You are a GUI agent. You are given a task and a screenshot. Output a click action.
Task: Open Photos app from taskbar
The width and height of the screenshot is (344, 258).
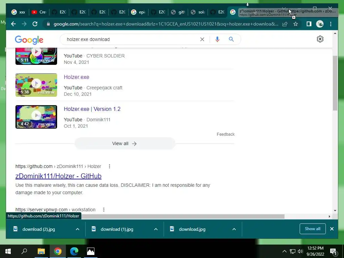[x=91, y=251]
